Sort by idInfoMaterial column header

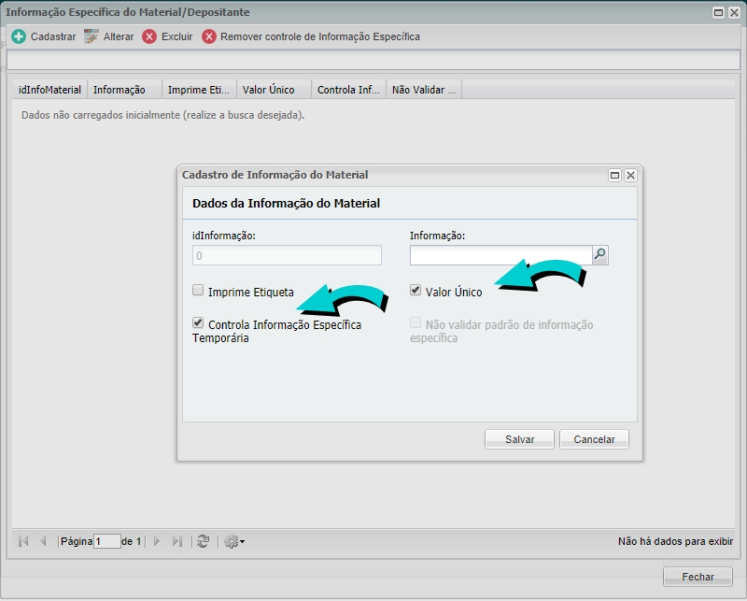[49, 90]
